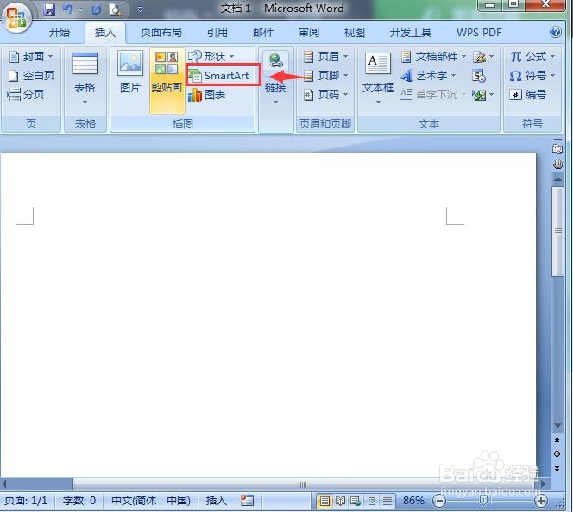Click the macro recording status bar icon
The height and width of the screenshot is (512, 573).
tap(247, 500)
